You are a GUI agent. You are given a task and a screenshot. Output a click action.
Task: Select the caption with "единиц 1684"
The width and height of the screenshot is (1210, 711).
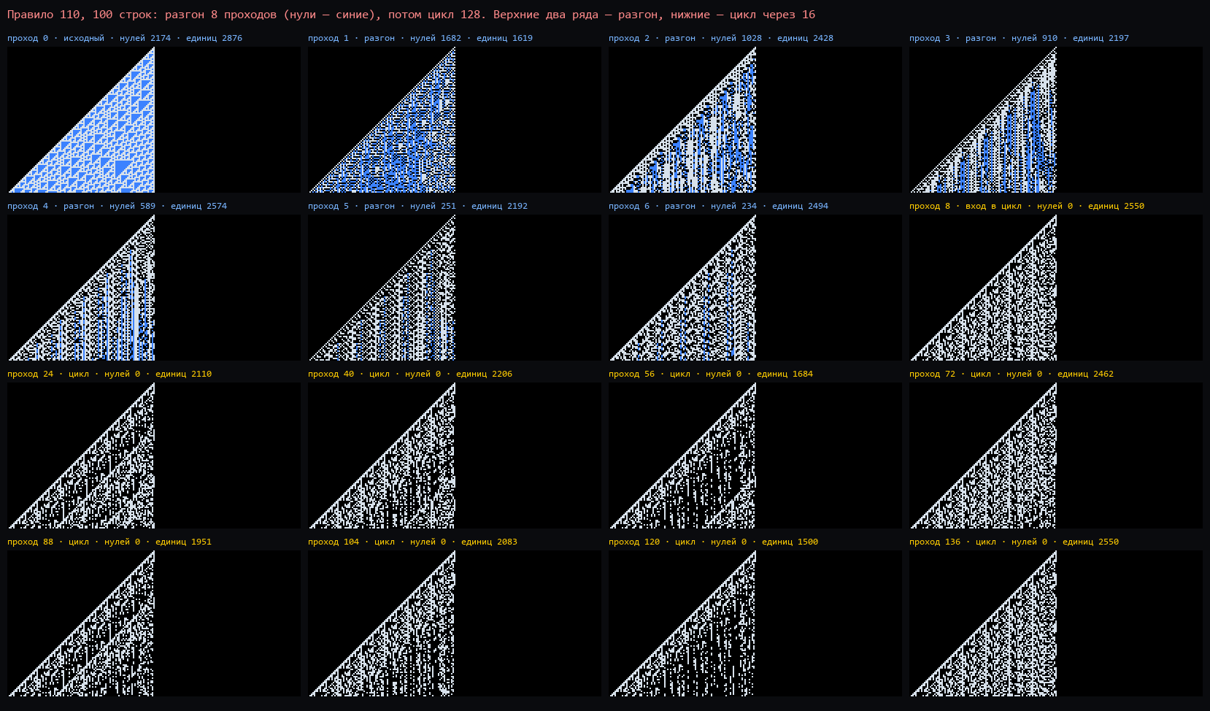(x=711, y=374)
